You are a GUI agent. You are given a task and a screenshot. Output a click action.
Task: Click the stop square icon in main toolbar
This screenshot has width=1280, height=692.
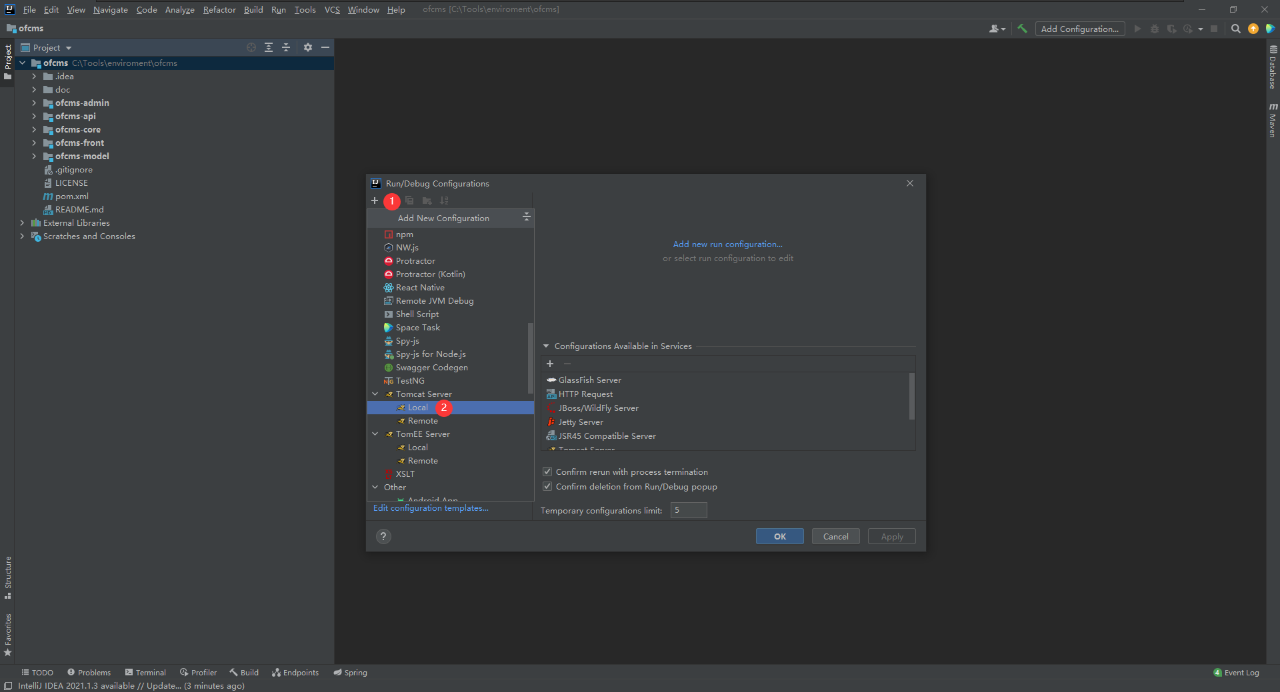point(1214,29)
